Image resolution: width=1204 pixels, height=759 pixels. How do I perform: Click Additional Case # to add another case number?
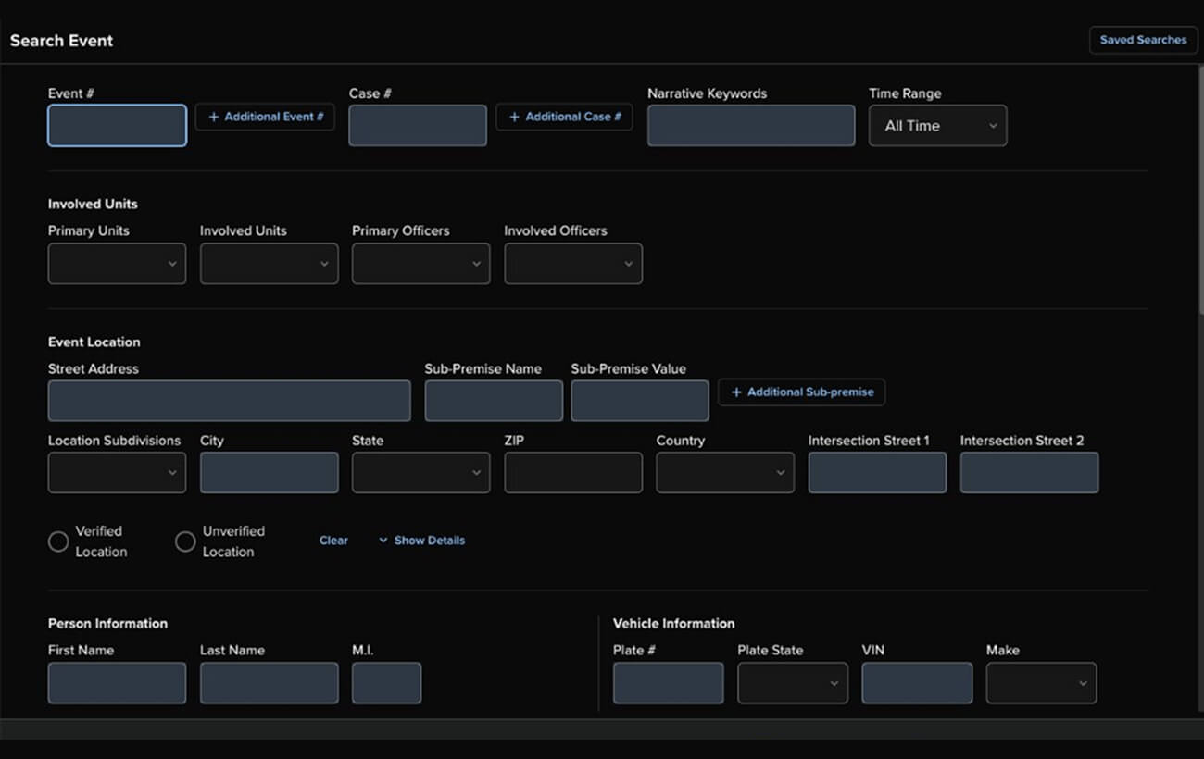[x=564, y=117]
